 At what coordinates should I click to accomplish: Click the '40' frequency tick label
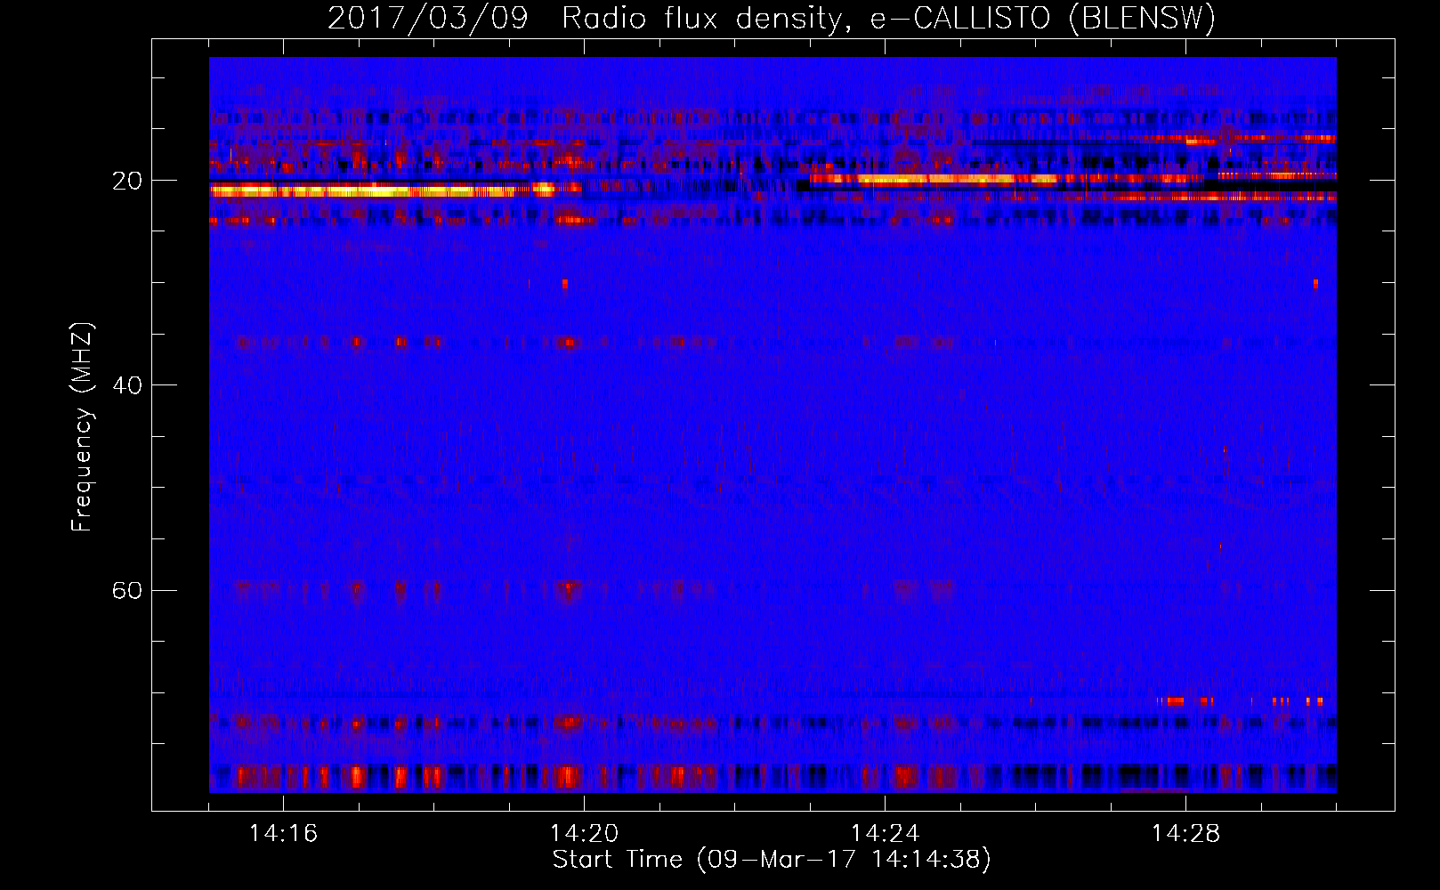[x=127, y=385]
